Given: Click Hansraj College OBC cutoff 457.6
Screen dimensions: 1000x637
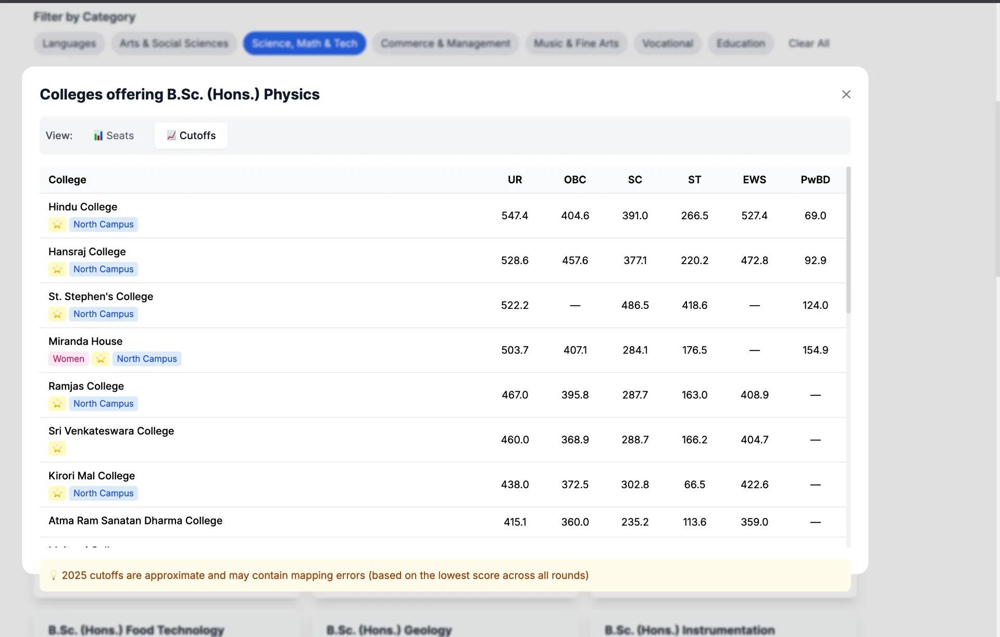Looking at the screenshot, I should coord(575,260).
